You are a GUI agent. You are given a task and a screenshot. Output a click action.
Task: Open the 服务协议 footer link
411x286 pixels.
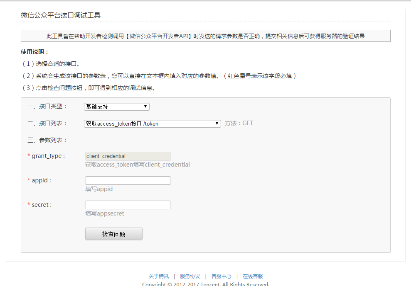click(x=190, y=276)
